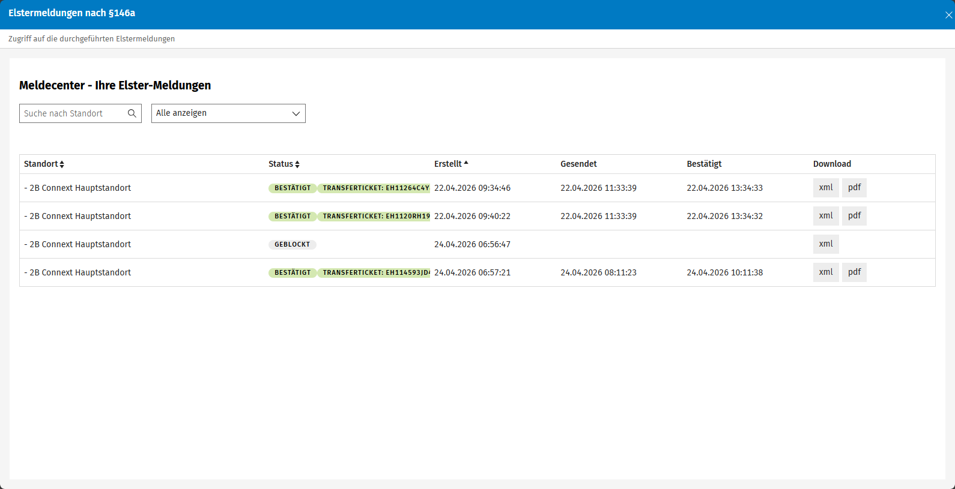The height and width of the screenshot is (489, 955).
Task: Click the Gesendet time 24.04.2026 08:11:23
Action: pyautogui.click(x=598, y=272)
